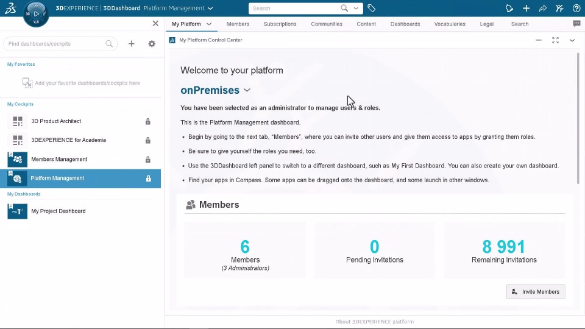The width and height of the screenshot is (585, 329).
Task: Switch to the Content tab
Action: (366, 24)
